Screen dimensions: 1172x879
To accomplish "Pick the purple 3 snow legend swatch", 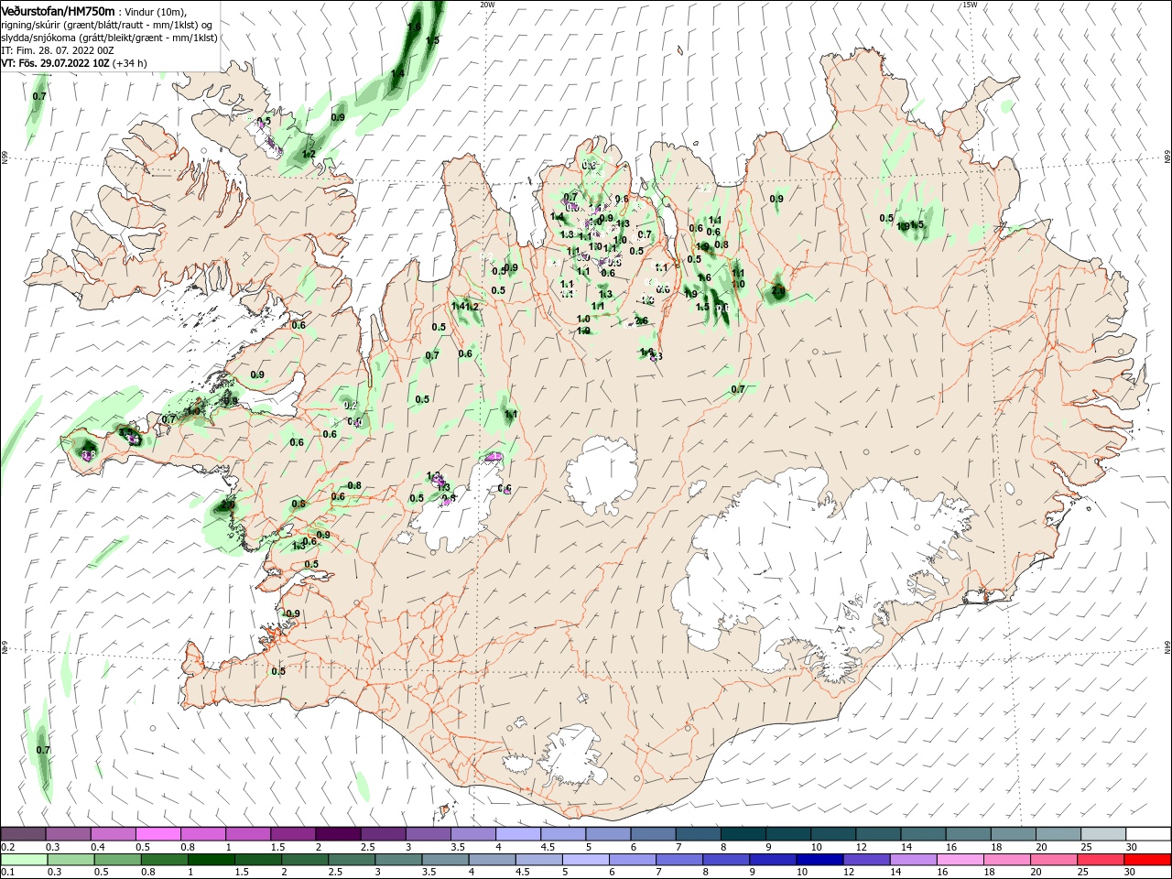I will pyautogui.click(x=429, y=834).
